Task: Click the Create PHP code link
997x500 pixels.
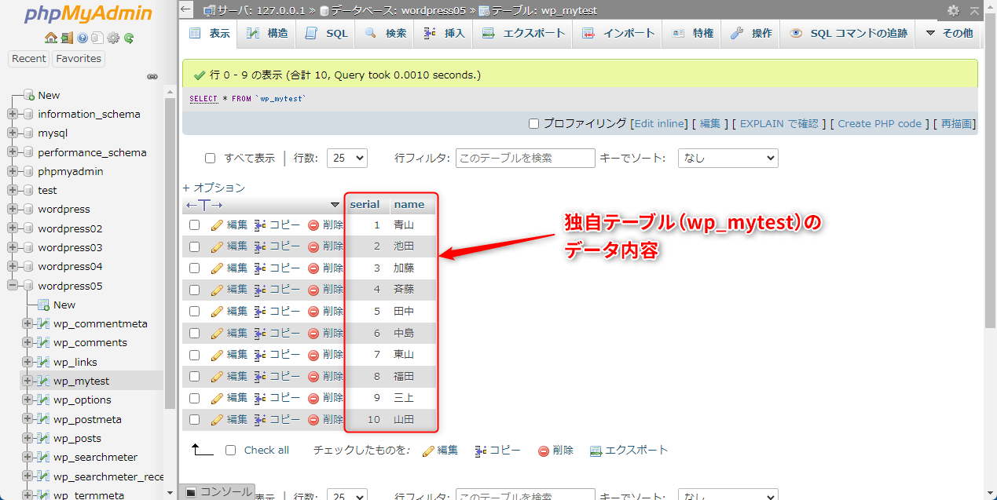Action: [879, 123]
